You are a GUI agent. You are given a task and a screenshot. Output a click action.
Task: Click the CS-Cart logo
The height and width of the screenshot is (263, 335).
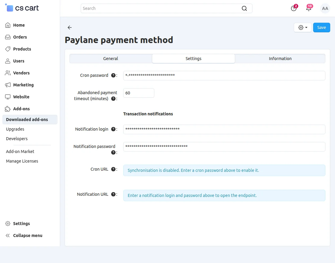(x=22, y=8)
